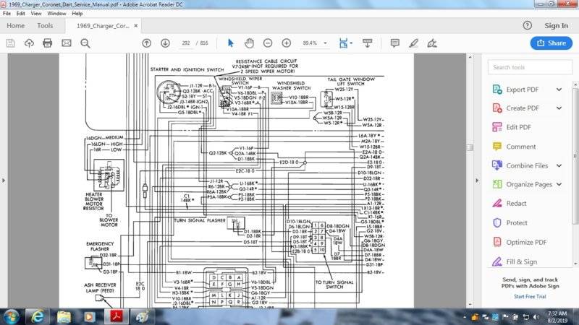This screenshot has width=579, height=325.
Task: Go to previous page arrow icon
Action: [147, 43]
